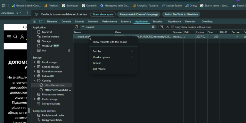Switch to the Recorder tab
Screen dimensions: 246x123
coord(190,21)
